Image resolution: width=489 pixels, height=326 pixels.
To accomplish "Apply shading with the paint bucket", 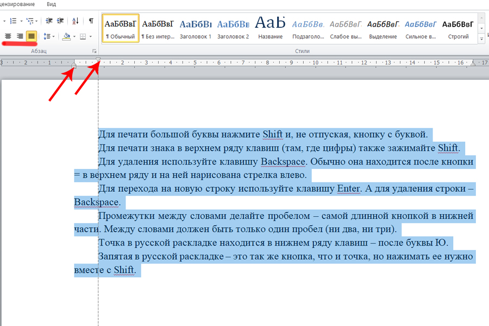I will [x=66, y=36].
